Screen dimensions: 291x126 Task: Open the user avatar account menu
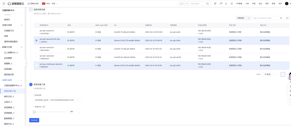[x=287, y=3]
